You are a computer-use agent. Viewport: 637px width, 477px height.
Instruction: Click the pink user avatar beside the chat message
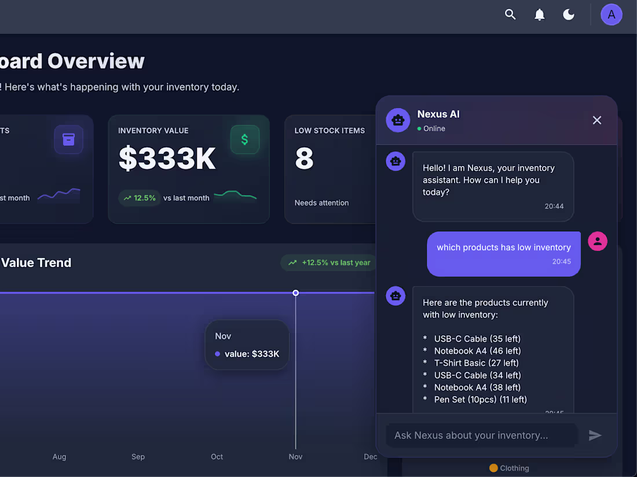[x=597, y=241]
